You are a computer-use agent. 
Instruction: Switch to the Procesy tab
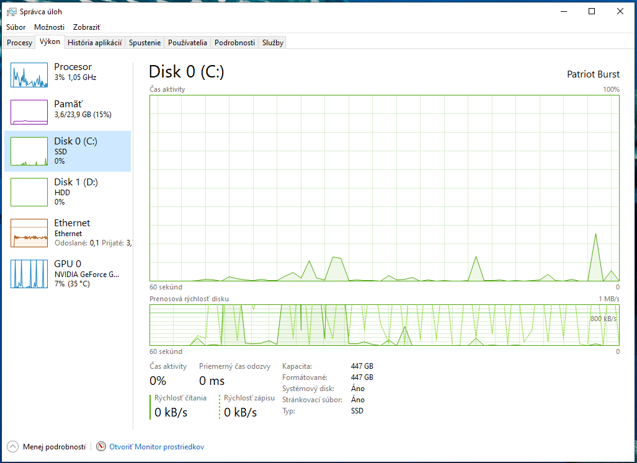(19, 43)
